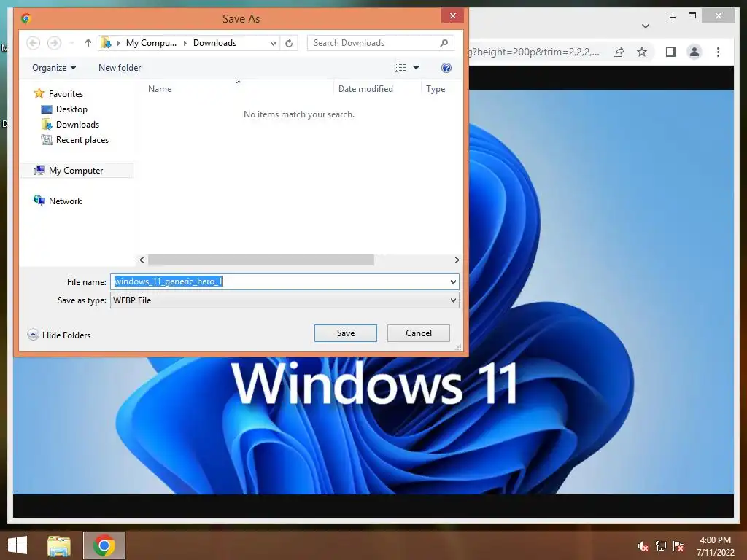Sort by Name column header
The image size is (747, 560).
pyautogui.click(x=160, y=88)
